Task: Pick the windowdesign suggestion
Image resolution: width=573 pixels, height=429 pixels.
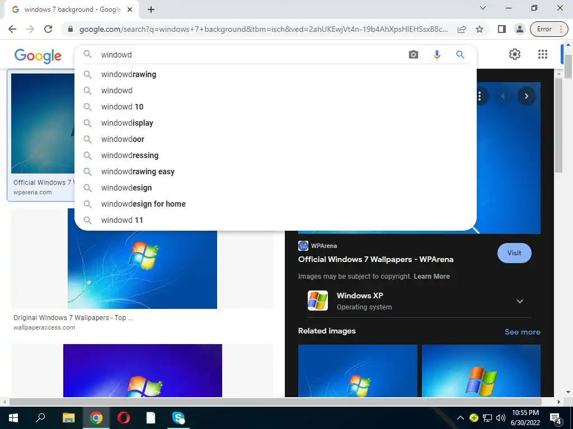Action: click(275, 188)
